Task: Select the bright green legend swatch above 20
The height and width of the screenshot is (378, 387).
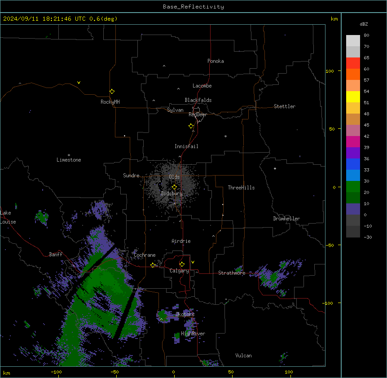Action: click(x=353, y=187)
